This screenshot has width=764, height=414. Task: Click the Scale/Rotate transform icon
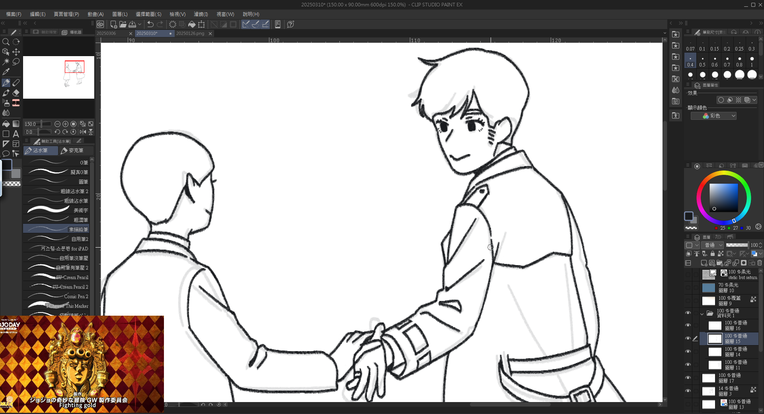[201, 24]
